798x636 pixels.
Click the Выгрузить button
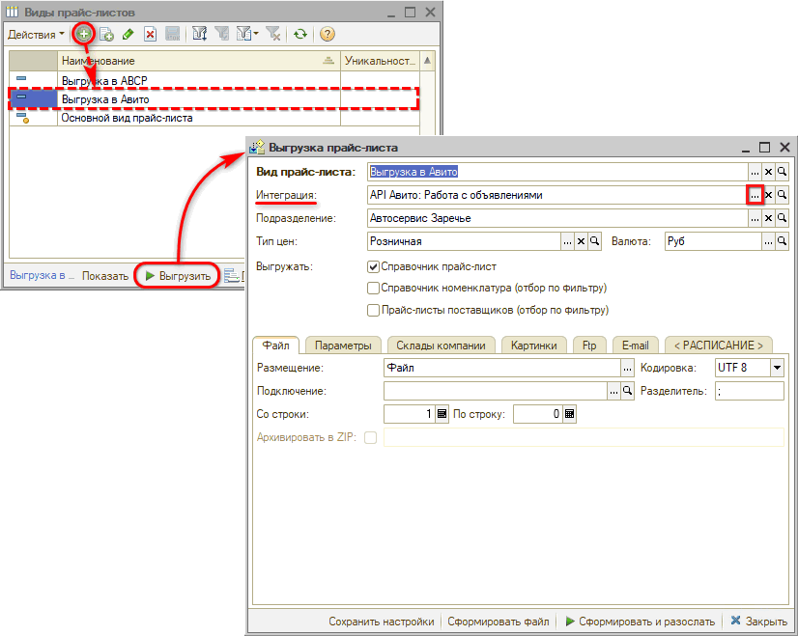pyautogui.click(x=178, y=275)
